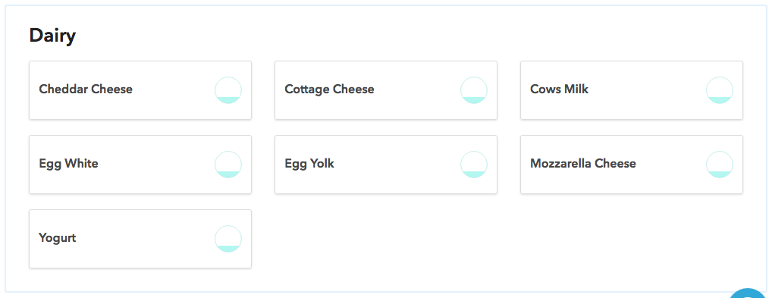Image resolution: width=772 pixels, height=298 pixels.
Task: Choose the Yogurt card
Action: click(x=140, y=239)
